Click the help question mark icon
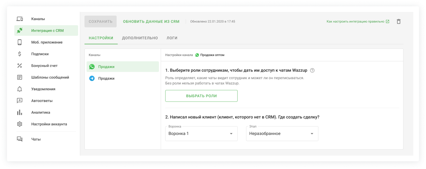426x169 pixels. point(312,70)
